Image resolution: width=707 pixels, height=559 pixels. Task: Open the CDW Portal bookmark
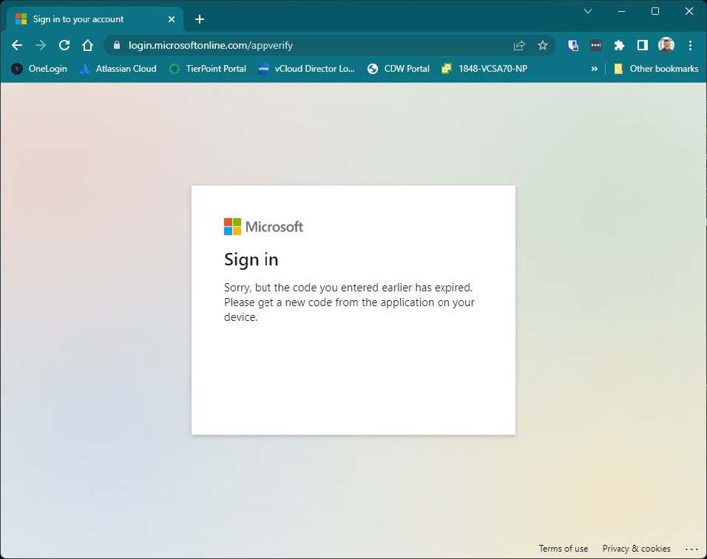398,69
